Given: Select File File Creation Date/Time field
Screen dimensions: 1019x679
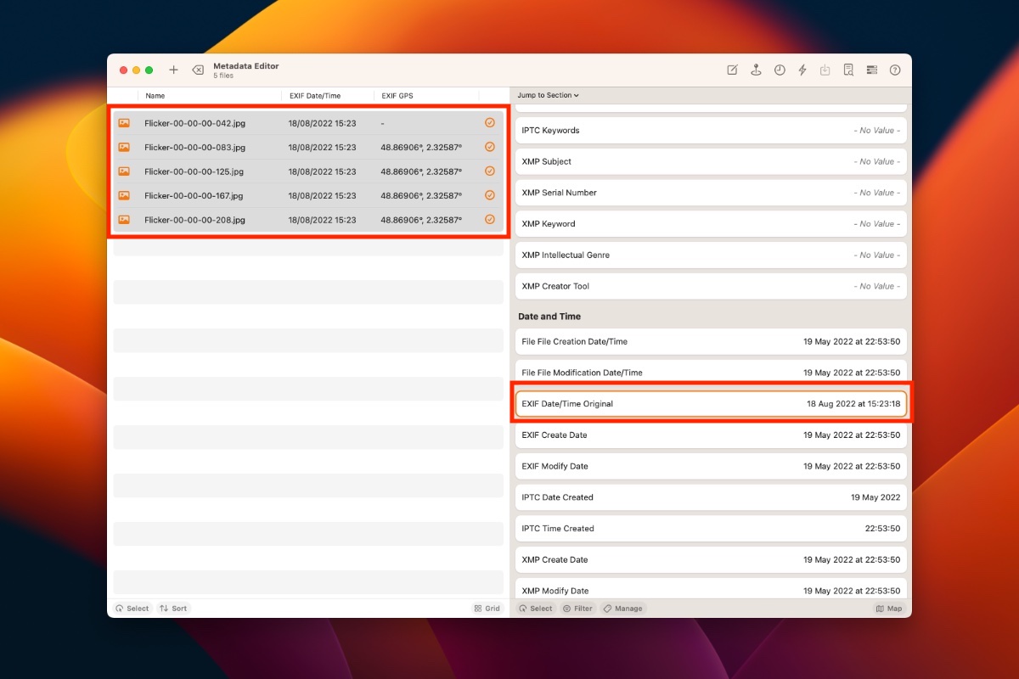Looking at the screenshot, I should 711,341.
